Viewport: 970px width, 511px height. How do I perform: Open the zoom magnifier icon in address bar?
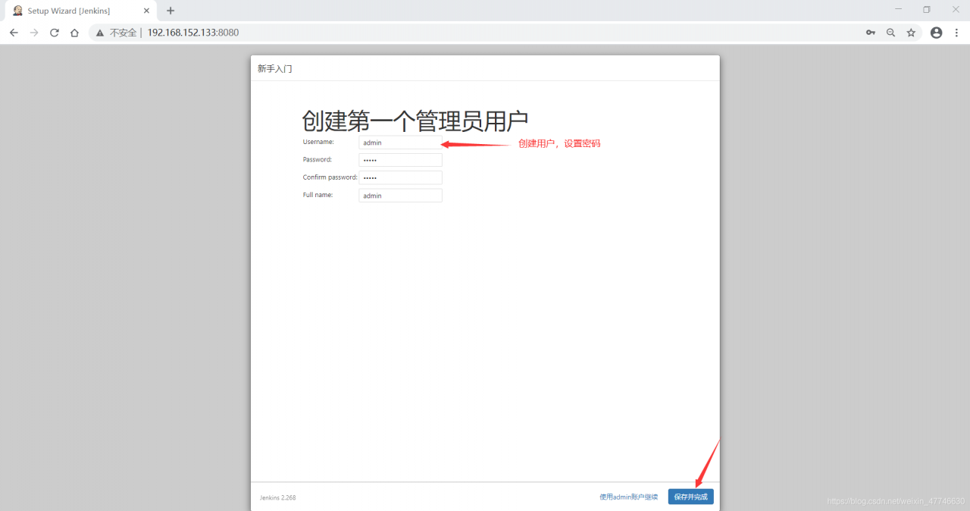point(890,33)
